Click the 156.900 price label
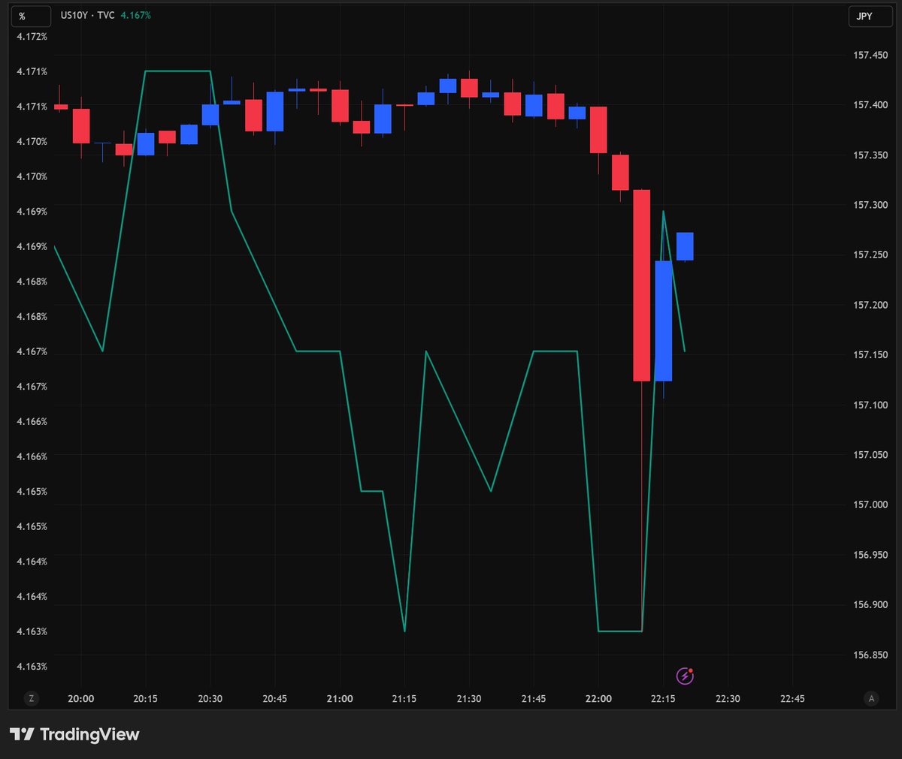Image resolution: width=902 pixels, height=759 pixels. coord(870,605)
